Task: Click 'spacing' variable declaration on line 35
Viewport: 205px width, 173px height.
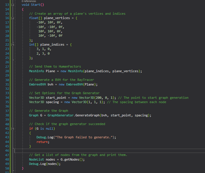Action: point(52,102)
